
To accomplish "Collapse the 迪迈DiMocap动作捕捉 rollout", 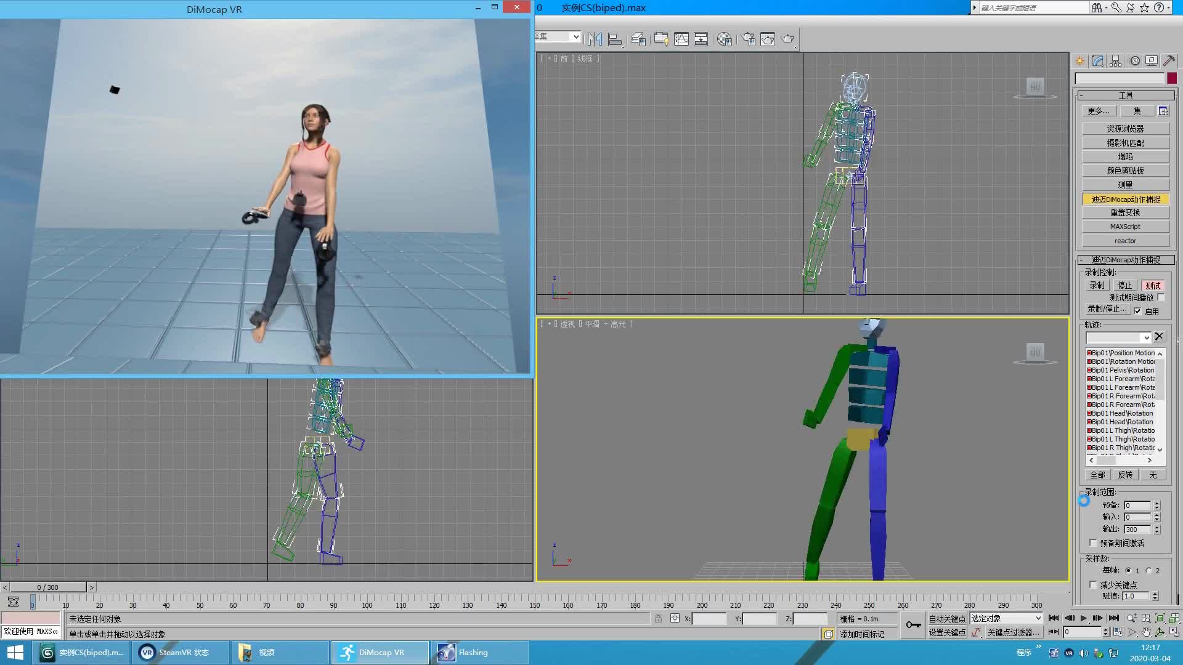I will (x=1126, y=260).
